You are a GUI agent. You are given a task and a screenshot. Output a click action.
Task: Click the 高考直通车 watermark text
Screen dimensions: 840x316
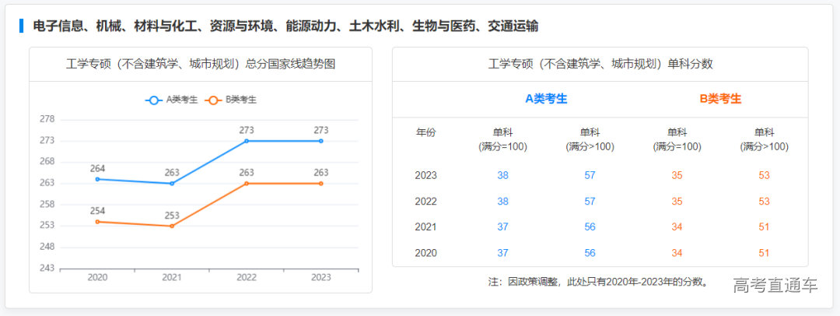[775, 286]
